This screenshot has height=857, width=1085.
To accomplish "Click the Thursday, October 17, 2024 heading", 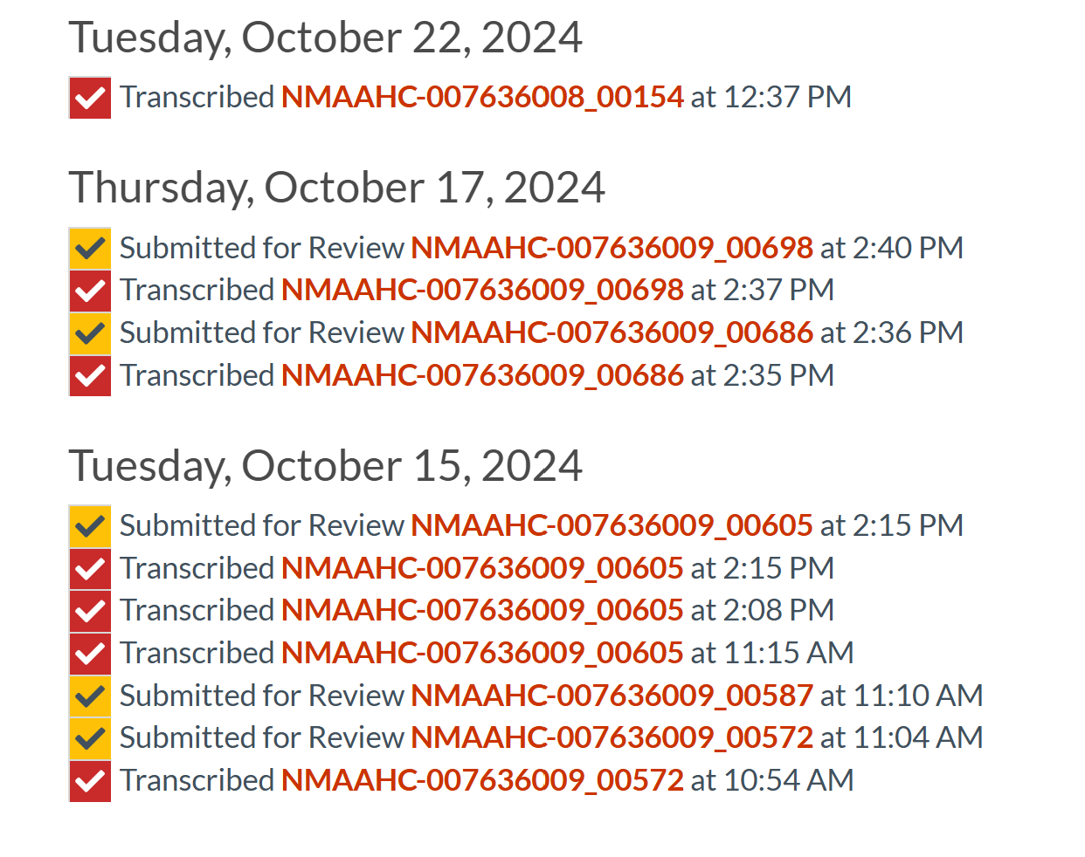I will click(x=336, y=188).
